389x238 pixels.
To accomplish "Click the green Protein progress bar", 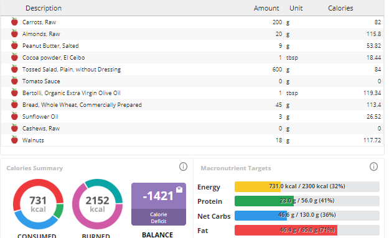I will click(307, 201).
